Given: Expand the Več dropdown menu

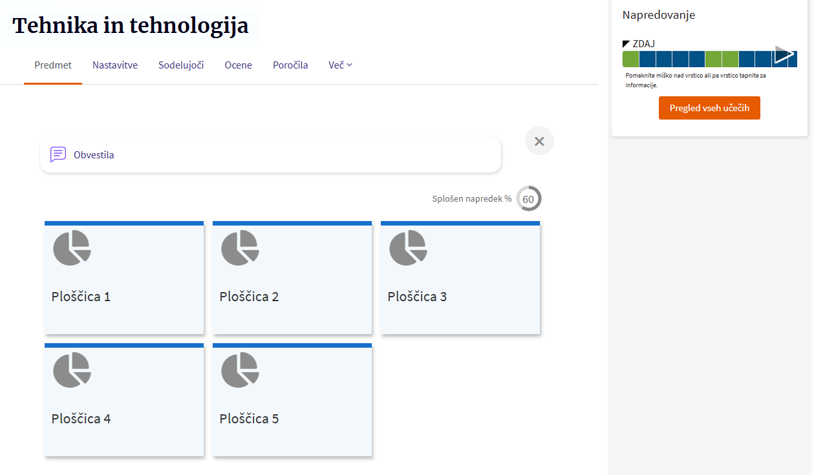Looking at the screenshot, I should click(340, 65).
